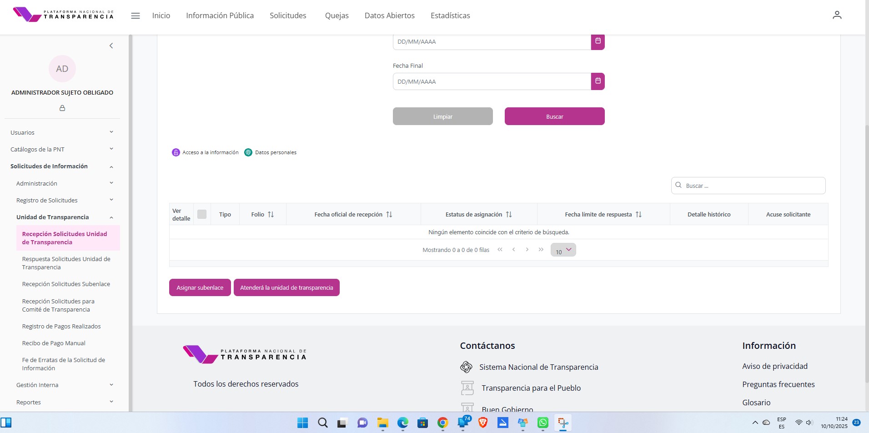
Task: Sort the table by Folio column
Action: (271, 215)
